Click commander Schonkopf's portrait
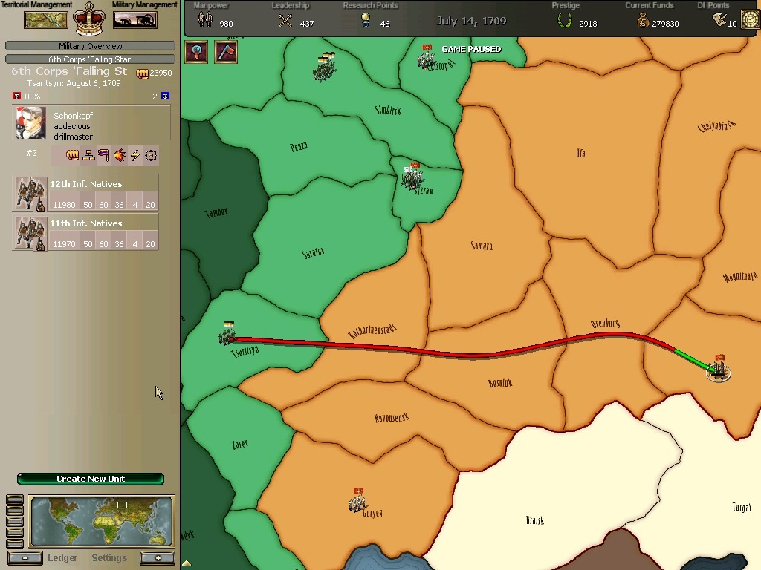Viewport: 761px width, 570px height. (31, 123)
